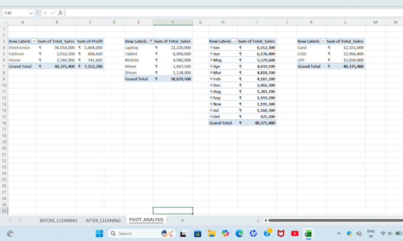Click the UPI row label cell
403x241 pixels.
coord(311,60)
